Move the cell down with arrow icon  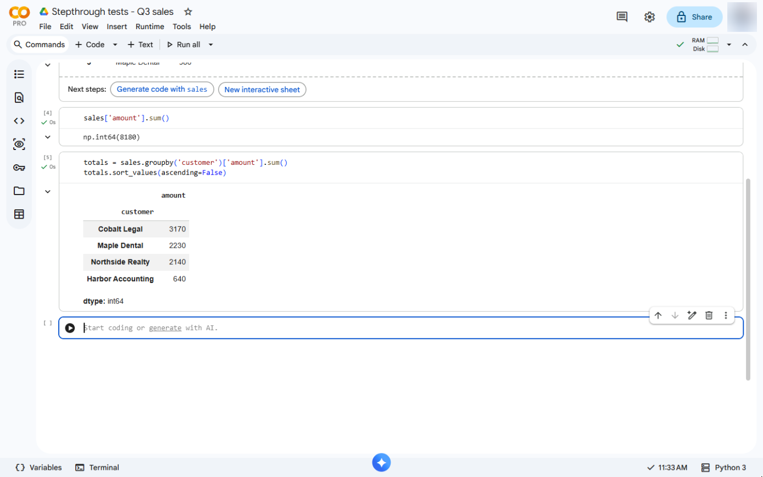click(x=675, y=315)
